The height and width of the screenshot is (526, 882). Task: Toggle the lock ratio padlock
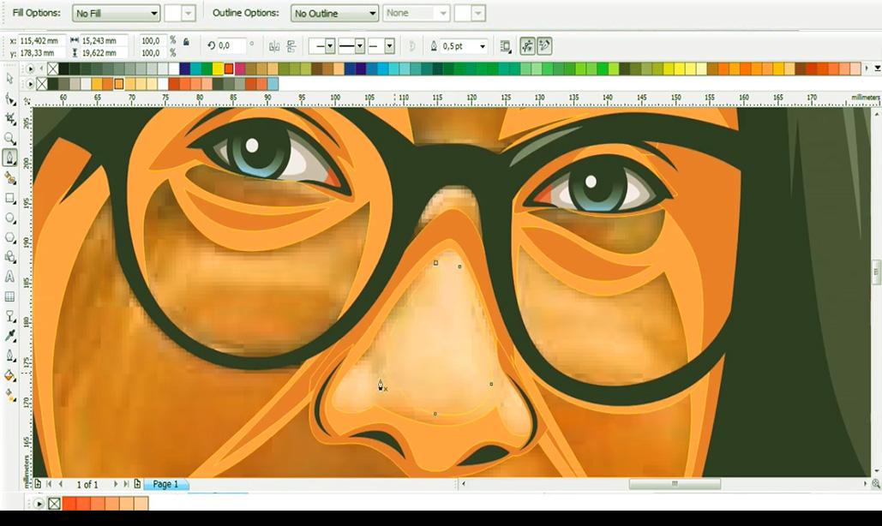tap(186, 41)
